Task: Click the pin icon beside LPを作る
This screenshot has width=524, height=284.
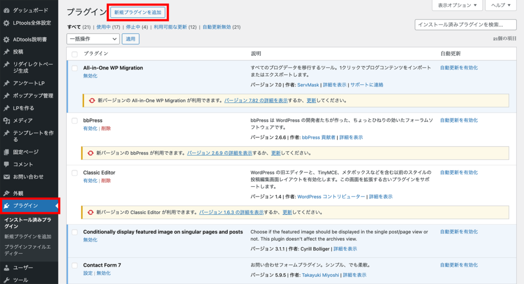Action: tap(6, 108)
